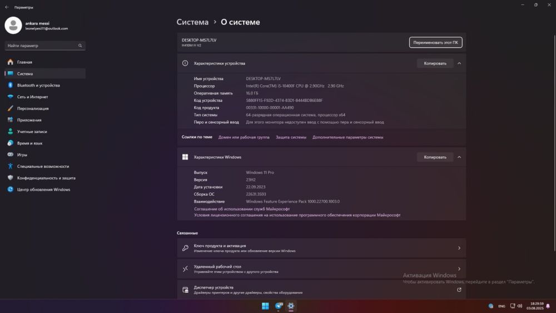The height and width of the screenshot is (313, 556).
Task: Collapse the Характеристики Windows section
Action: coord(459,157)
